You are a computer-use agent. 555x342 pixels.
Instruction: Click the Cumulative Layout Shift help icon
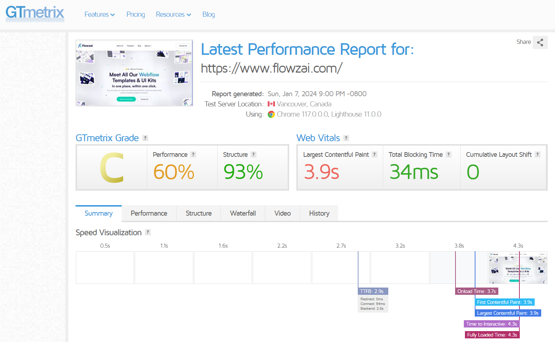tap(538, 154)
